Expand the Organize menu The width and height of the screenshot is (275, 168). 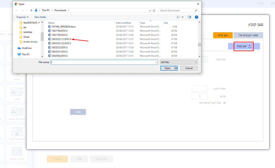pyautogui.click(x=22, y=17)
